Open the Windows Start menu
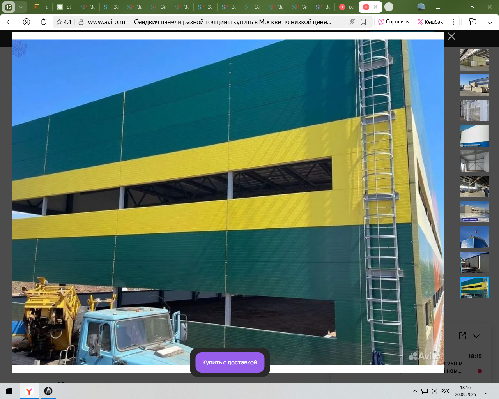The image size is (499, 399). point(9,391)
